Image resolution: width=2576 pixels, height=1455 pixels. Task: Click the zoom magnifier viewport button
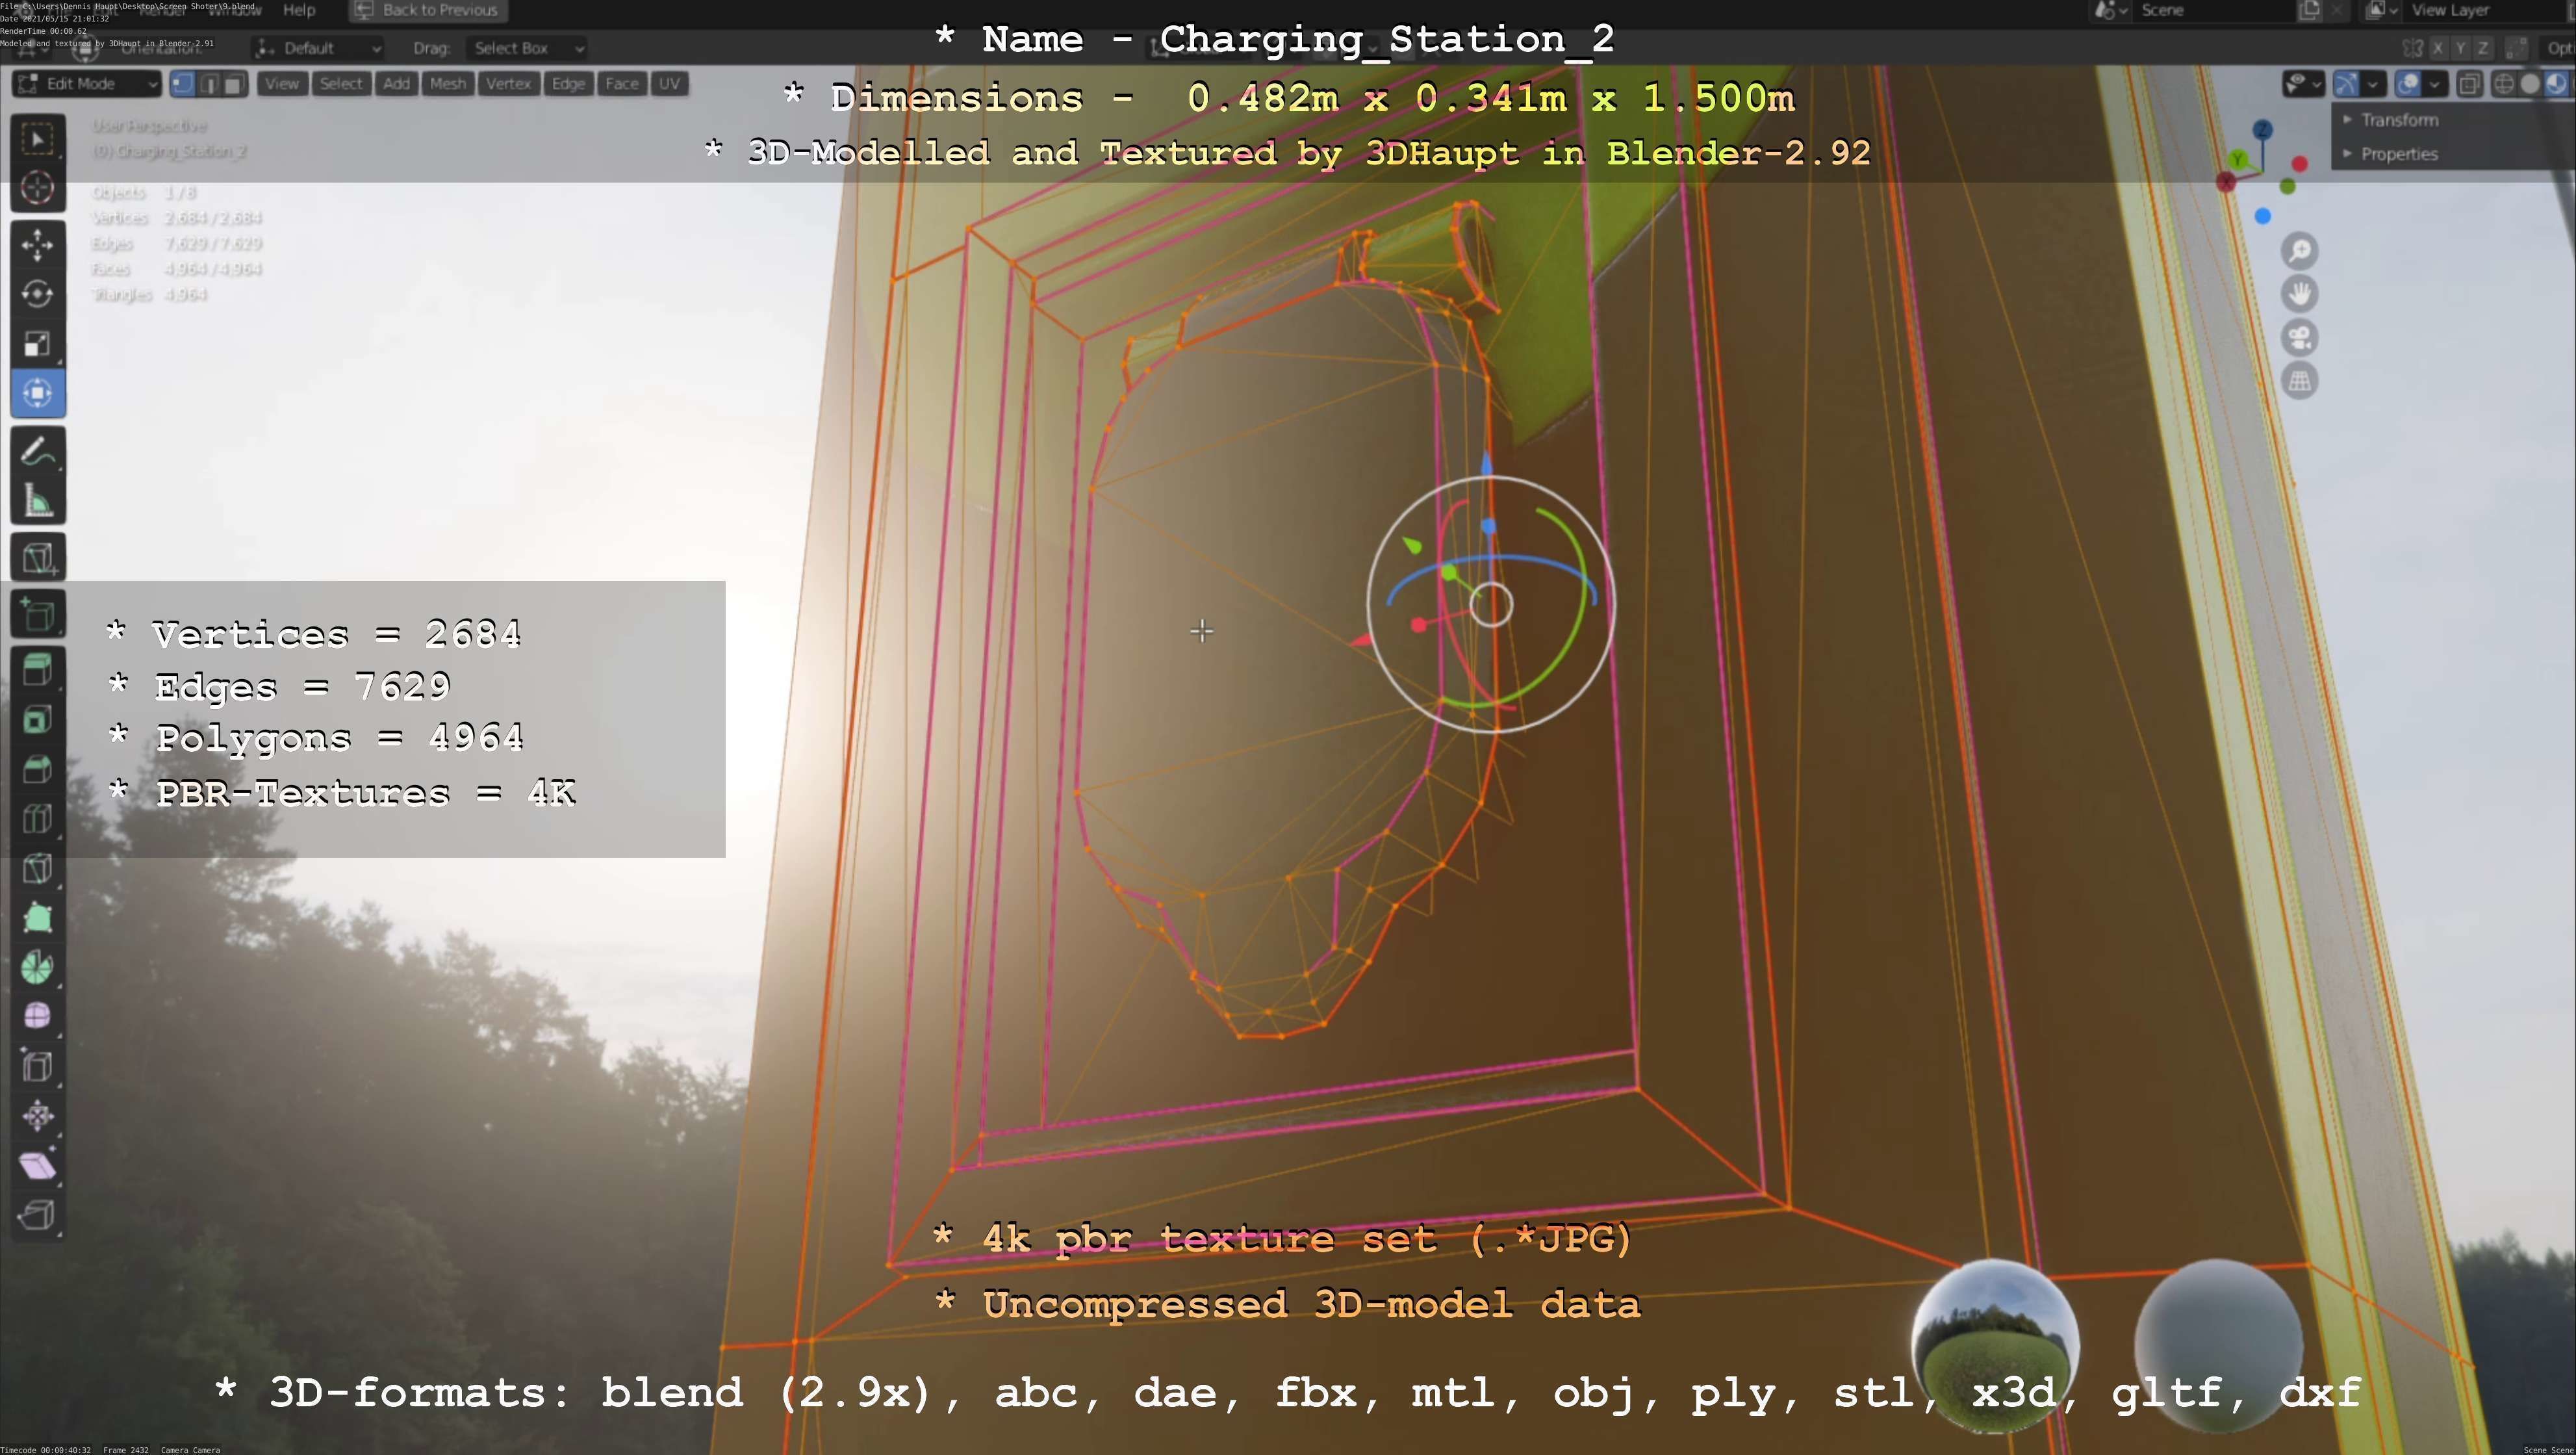(x=2299, y=251)
